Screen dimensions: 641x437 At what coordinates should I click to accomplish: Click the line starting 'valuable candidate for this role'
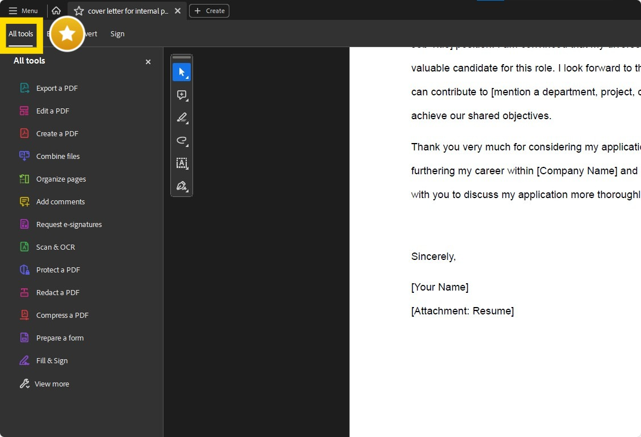pyautogui.click(x=526, y=68)
